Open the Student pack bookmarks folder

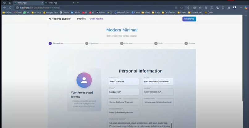pyautogui.click(x=195, y=12)
